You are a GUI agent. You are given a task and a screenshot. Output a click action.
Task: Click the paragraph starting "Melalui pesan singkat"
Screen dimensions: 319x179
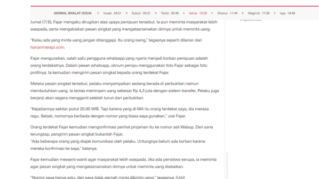pyautogui.click(x=125, y=91)
